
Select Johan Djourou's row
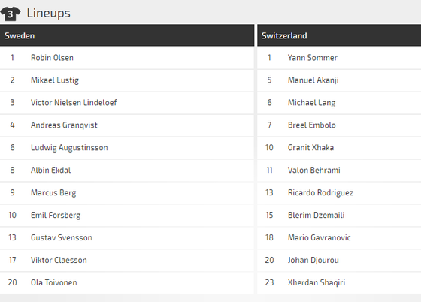(x=339, y=260)
